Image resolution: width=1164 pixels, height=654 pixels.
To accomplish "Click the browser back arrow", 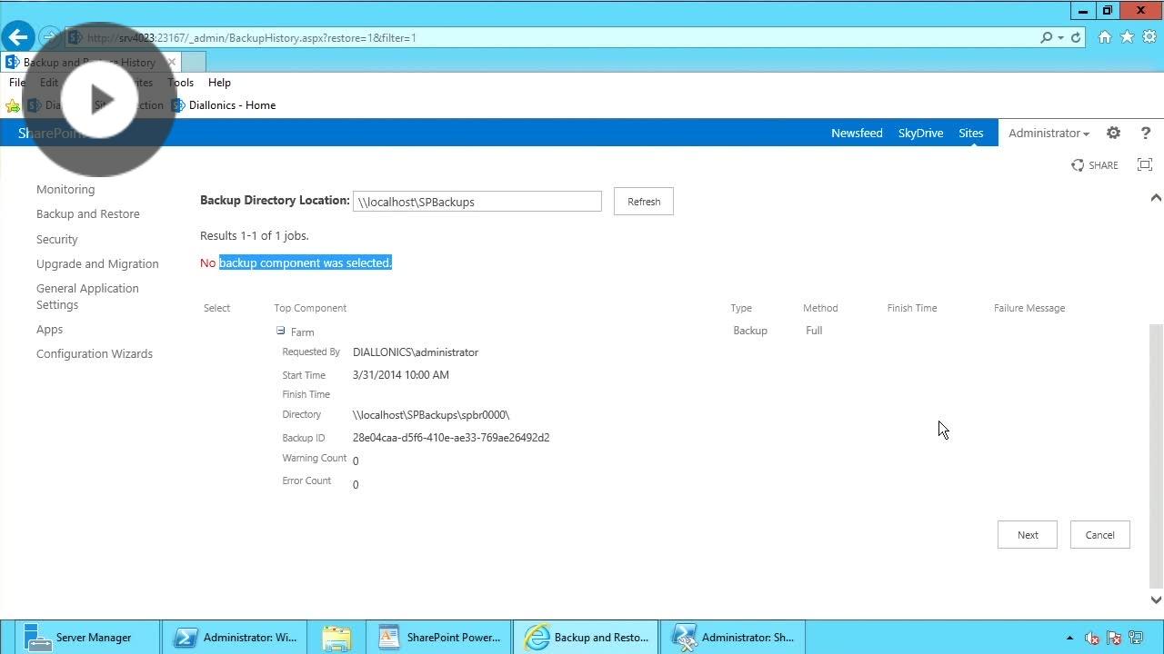I will [17, 36].
